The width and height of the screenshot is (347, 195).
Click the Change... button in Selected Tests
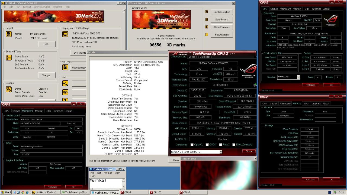click(47, 75)
